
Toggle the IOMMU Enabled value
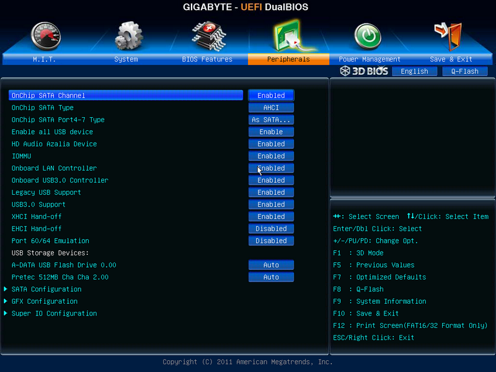click(x=271, y=156)
